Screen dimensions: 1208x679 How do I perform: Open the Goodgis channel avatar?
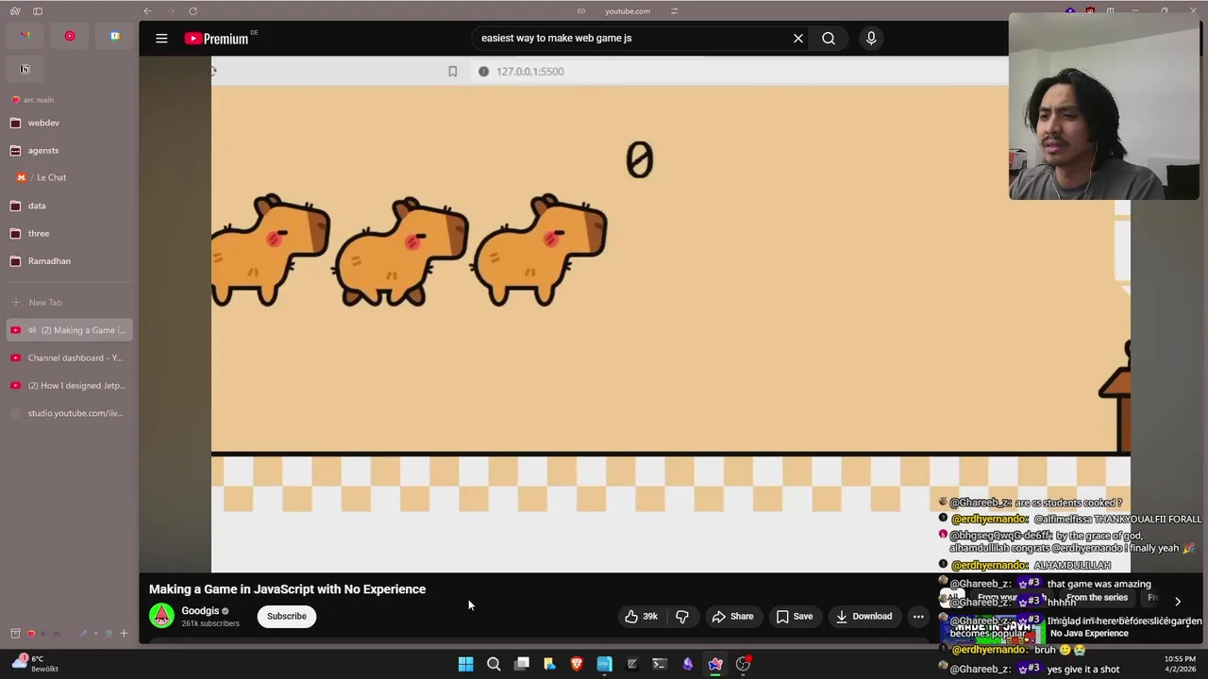161,616
